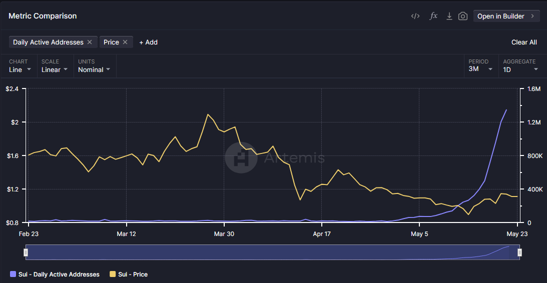
Task: Click the $0.8 price axis label
Action: click(12, 222)
